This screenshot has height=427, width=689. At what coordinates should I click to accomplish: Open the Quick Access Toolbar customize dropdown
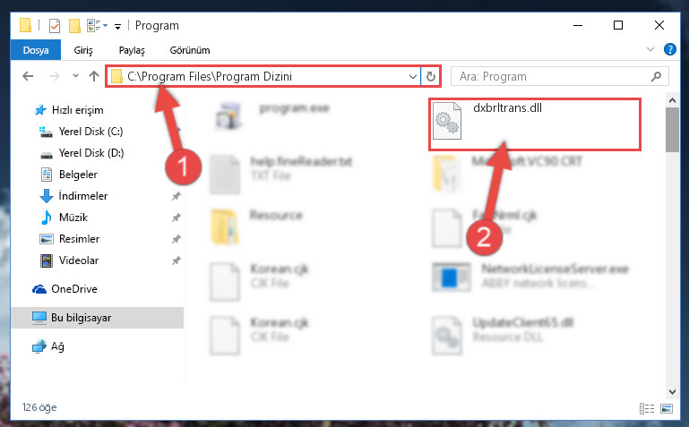click(x=117, y=27)
